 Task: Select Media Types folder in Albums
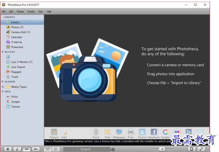coord(22,87)
